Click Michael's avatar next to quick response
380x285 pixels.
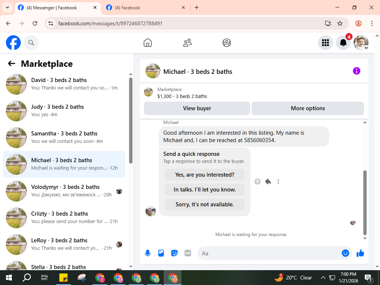tap(151, 211)
